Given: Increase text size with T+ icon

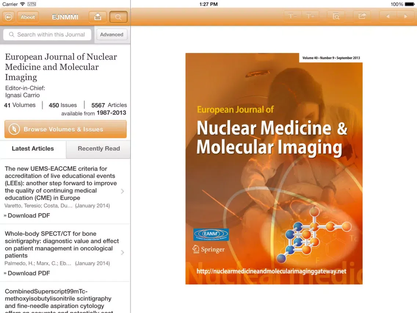Looking at the screenshot, I should [310, 16].
